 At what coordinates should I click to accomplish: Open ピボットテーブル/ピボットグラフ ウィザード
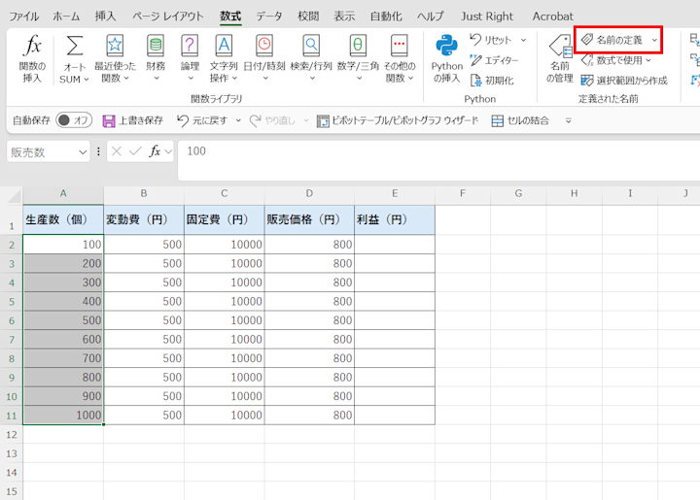pos(398,120)
